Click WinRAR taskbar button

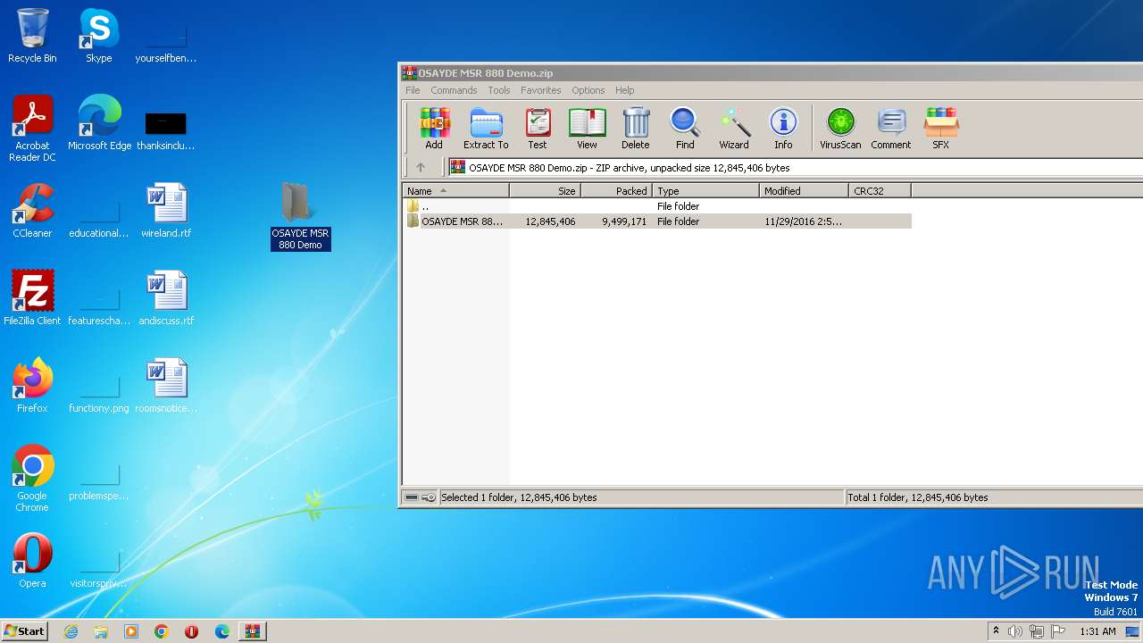251,631
